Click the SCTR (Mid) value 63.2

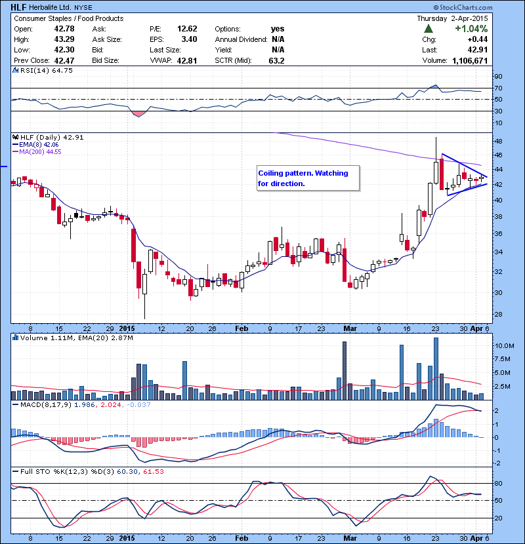pyautogui.click(x=276, y=61)
